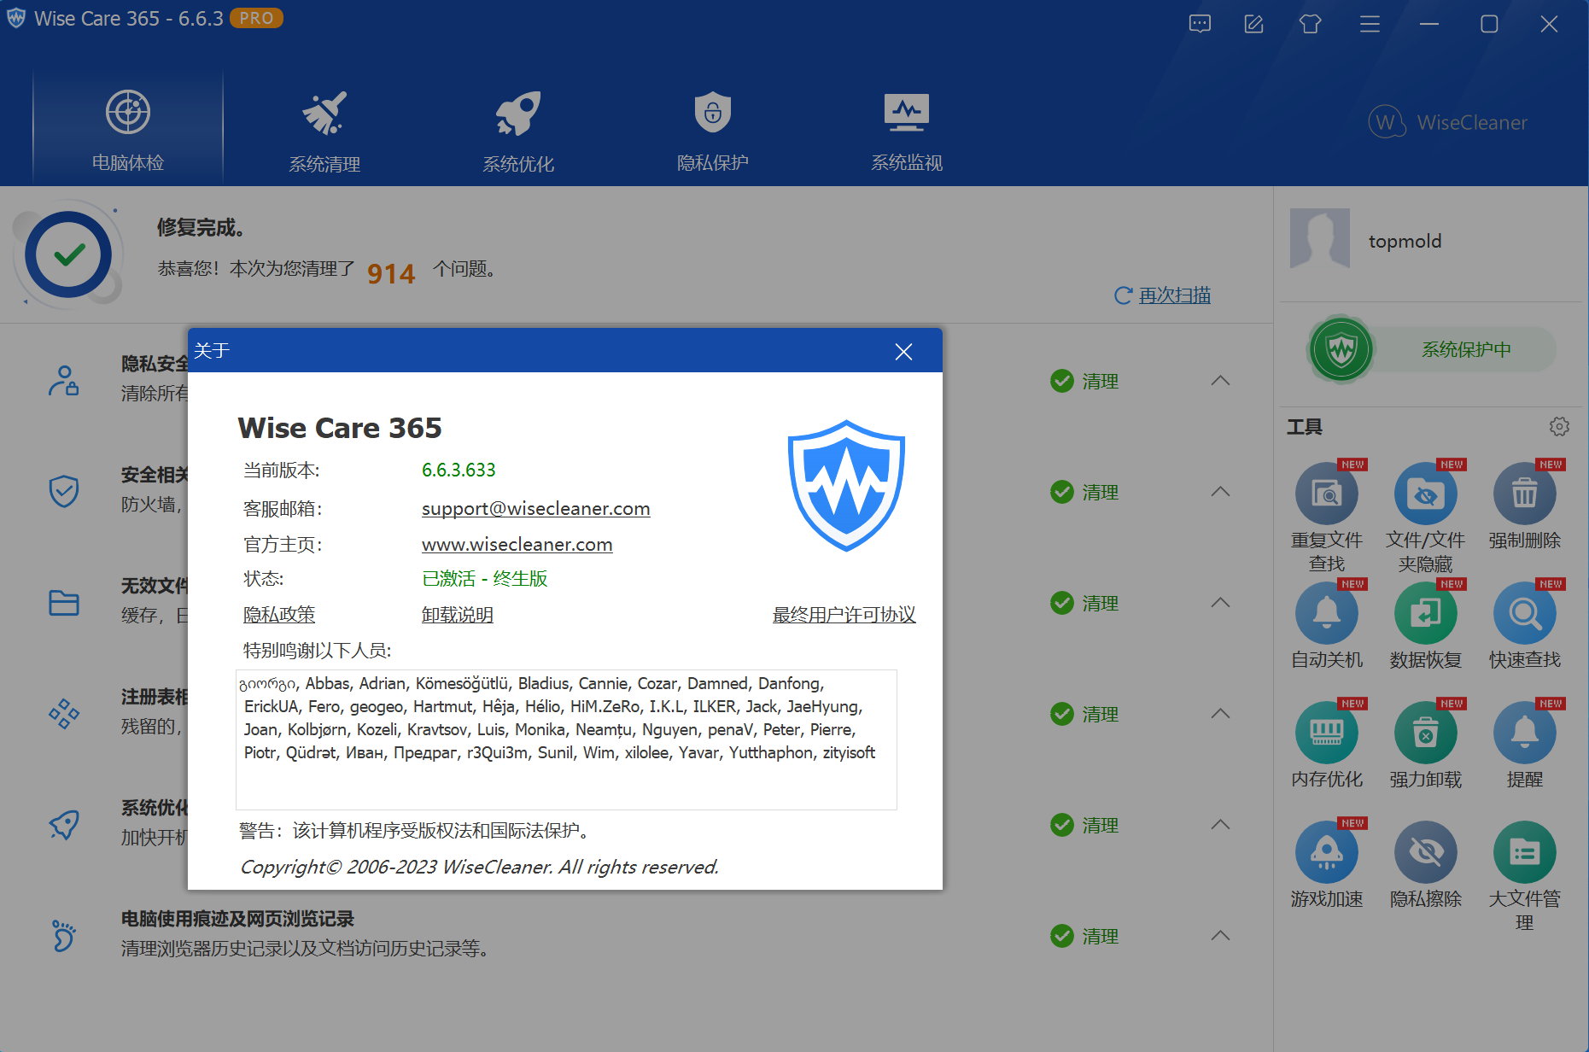Click the WiseCleaner logo
This screenshot has height=1052, width=1589.
coord(1448,122)
